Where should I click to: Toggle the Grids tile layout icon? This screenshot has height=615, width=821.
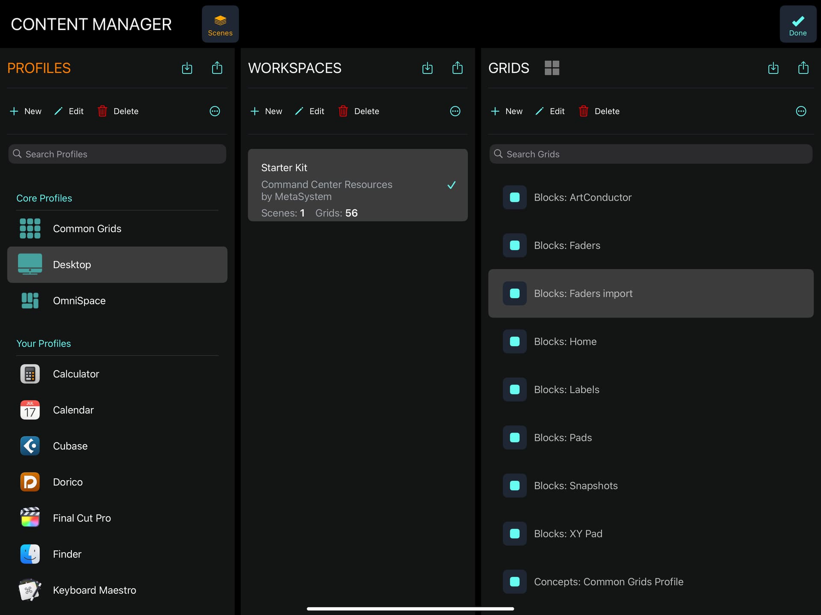(x=552, y=68)
